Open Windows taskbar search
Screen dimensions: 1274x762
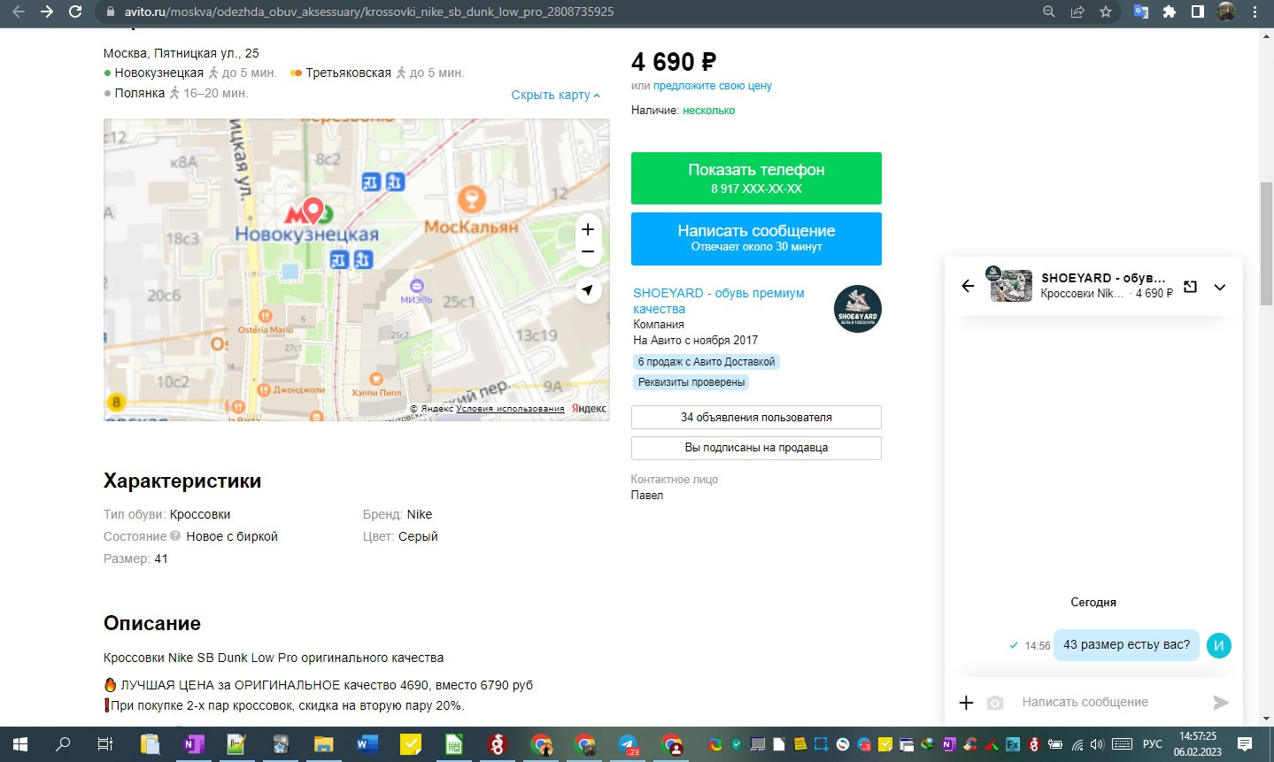click(63, 744)
